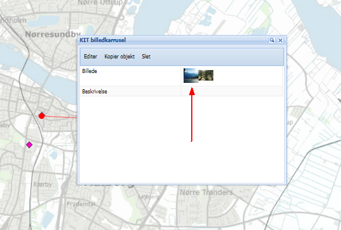The image size is (341, 230).
Task: Click the Lejbjerg map label
Action: (149, 197)
